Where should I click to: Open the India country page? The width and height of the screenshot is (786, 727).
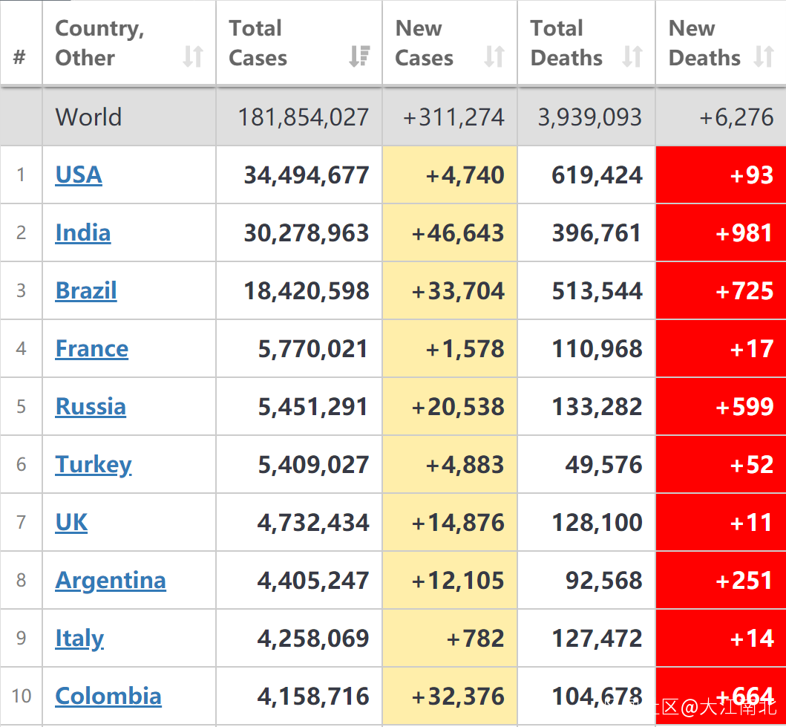tap(83, 232)
